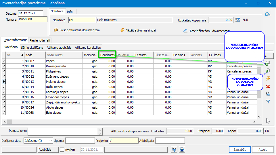The width and height of the screenshot is (276, 155).
Task: Toggle the Izpildīt checkbox
Action: click(62, 149)
